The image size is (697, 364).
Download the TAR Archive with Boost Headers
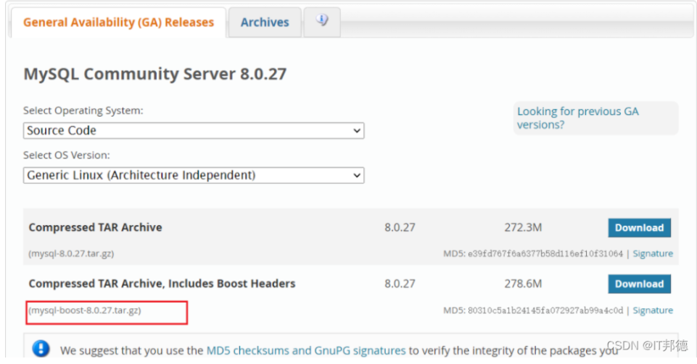point(639,284)
